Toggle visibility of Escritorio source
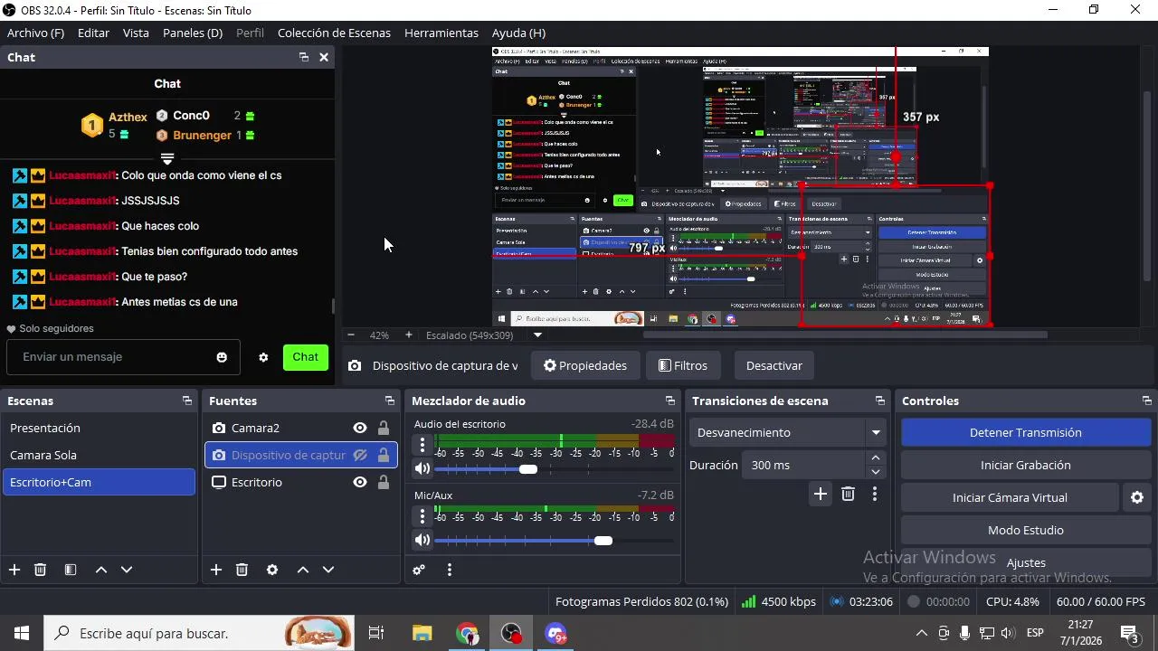This screenshot has width=1158, height=651. (x=360, y=482)
